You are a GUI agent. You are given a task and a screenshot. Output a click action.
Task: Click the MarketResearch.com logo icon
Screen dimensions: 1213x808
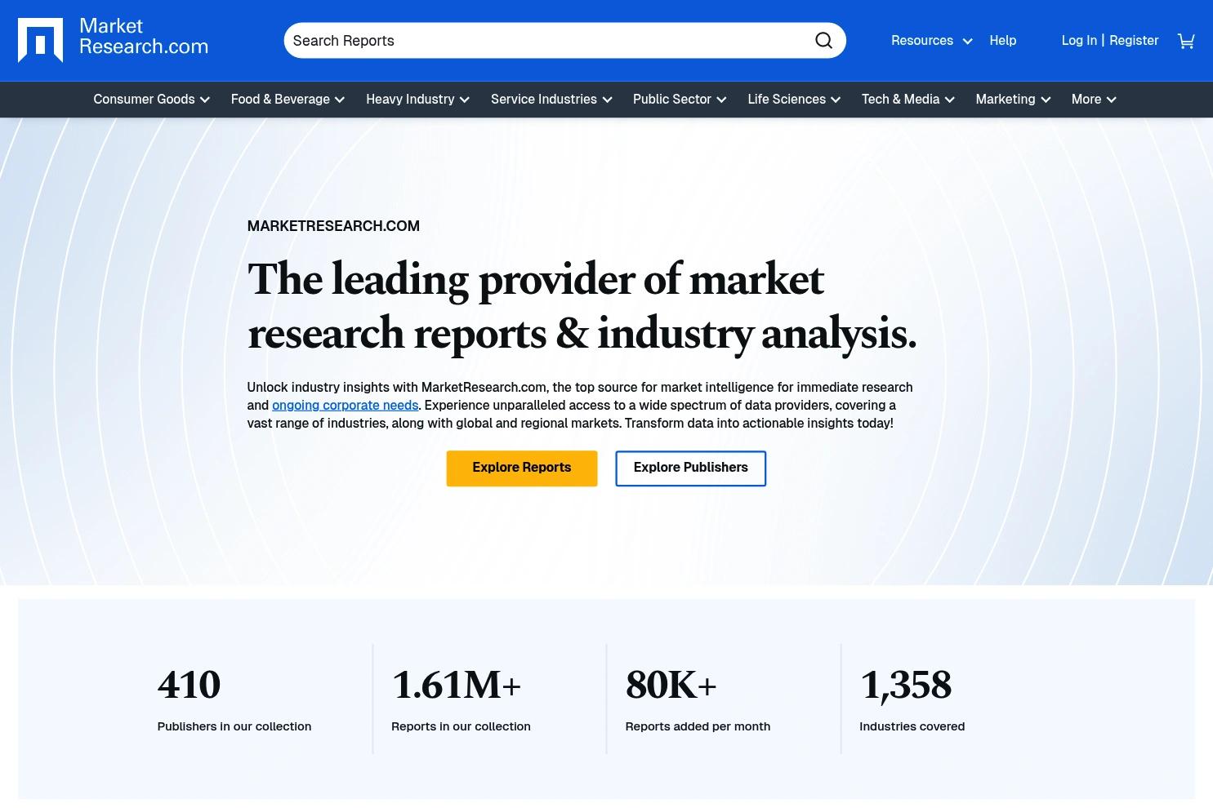tap(40, 40)
